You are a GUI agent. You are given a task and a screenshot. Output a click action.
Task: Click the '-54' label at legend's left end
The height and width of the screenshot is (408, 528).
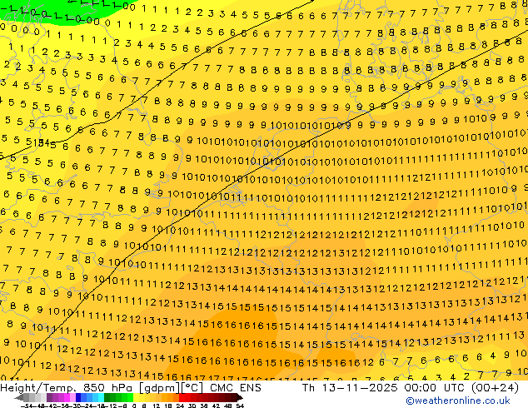[x=27, y=406]
